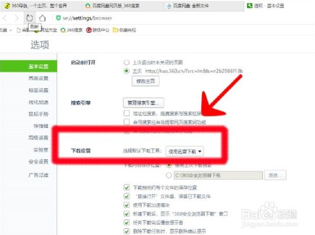This screenshot has height=235, width=315.
Task: Toggle 下载前询问每个文件的保存位置 checkbox
Action: (127, 187)
